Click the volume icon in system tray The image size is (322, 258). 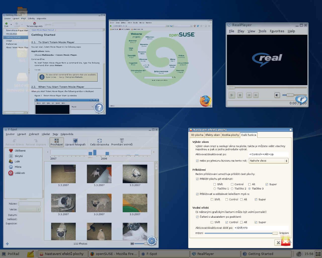click(299, 254)
